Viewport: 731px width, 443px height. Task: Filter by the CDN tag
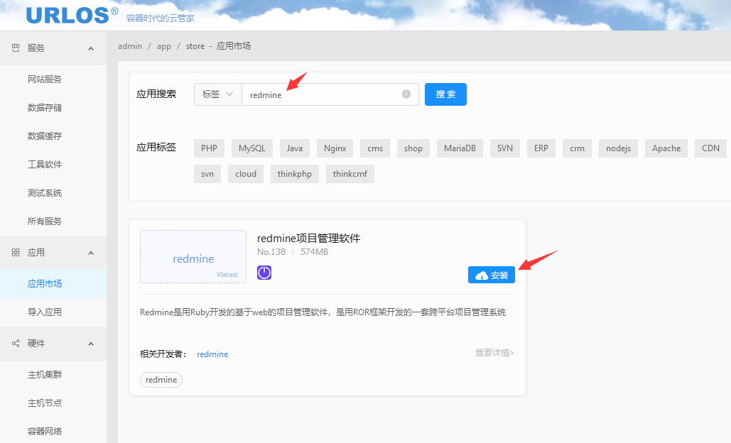point(710,148)
